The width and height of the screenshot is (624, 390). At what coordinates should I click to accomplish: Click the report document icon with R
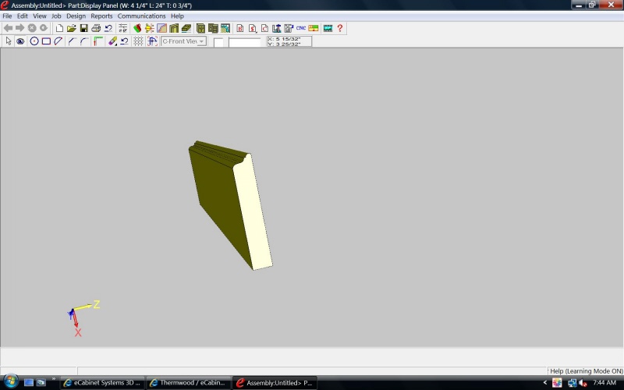pos(240,28)
